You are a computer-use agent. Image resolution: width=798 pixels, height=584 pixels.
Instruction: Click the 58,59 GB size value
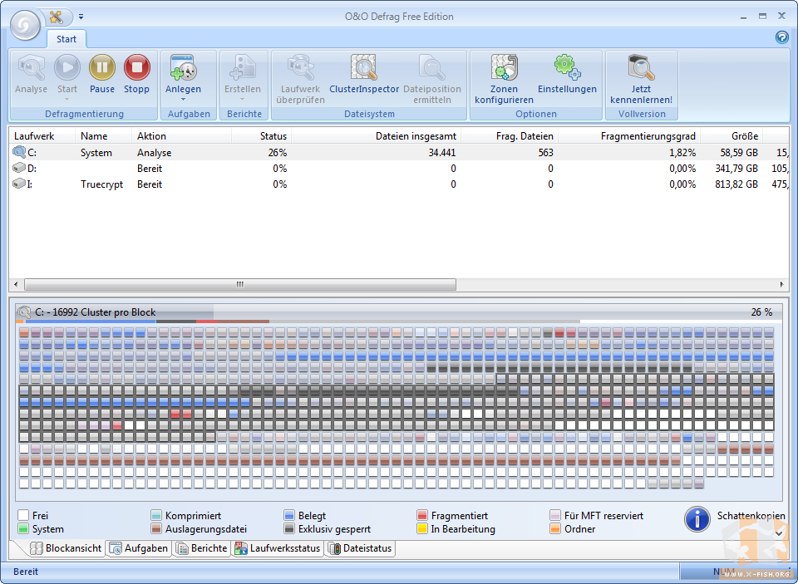tap(739, 153)
